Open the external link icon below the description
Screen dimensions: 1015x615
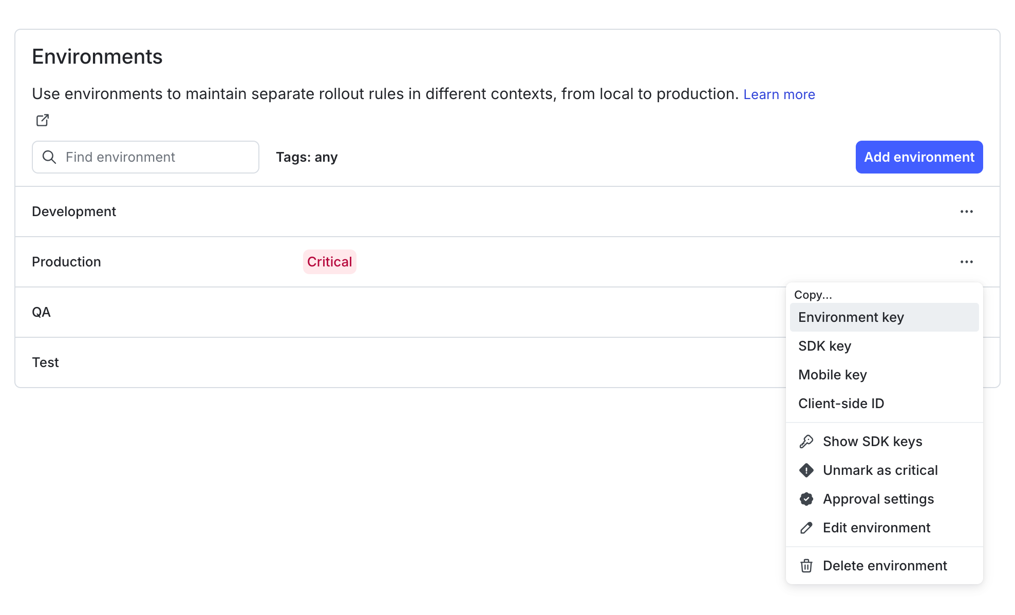tap(42, 120)
